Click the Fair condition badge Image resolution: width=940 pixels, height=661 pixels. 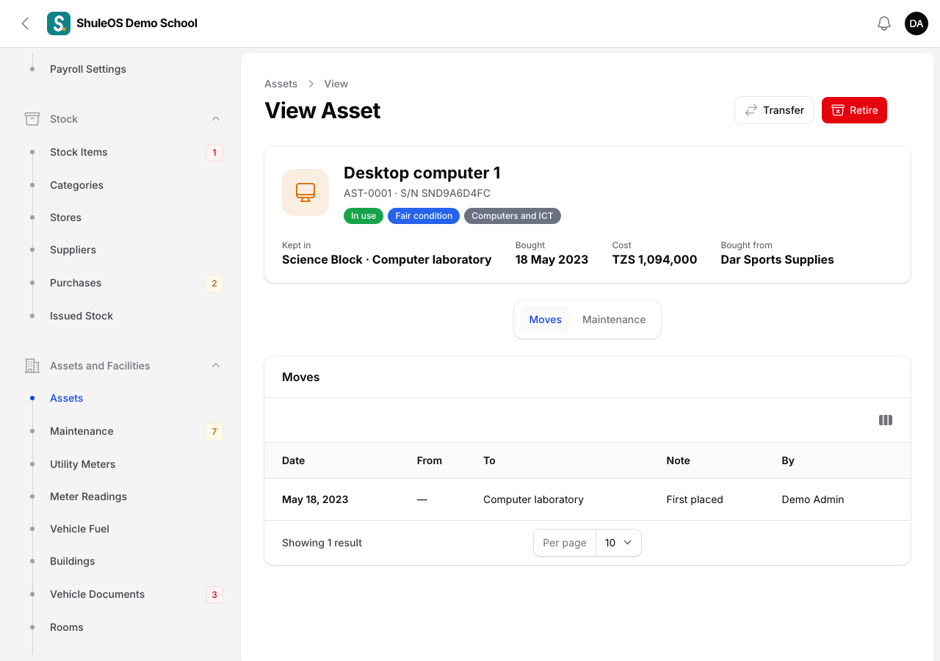tap(424, 216)
